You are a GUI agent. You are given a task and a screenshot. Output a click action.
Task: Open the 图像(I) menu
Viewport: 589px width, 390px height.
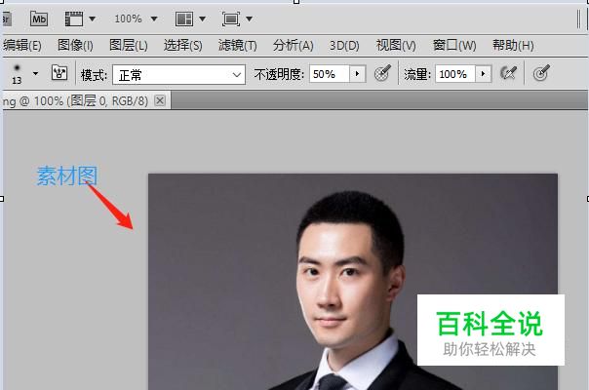(75, 46)
